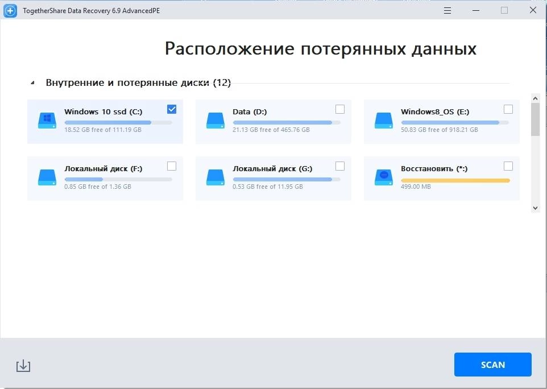The width and height of the screenshot is (547, 389).
Task: Check the Windows8_OS (E:) checkbox
Action: click(508, 109)
